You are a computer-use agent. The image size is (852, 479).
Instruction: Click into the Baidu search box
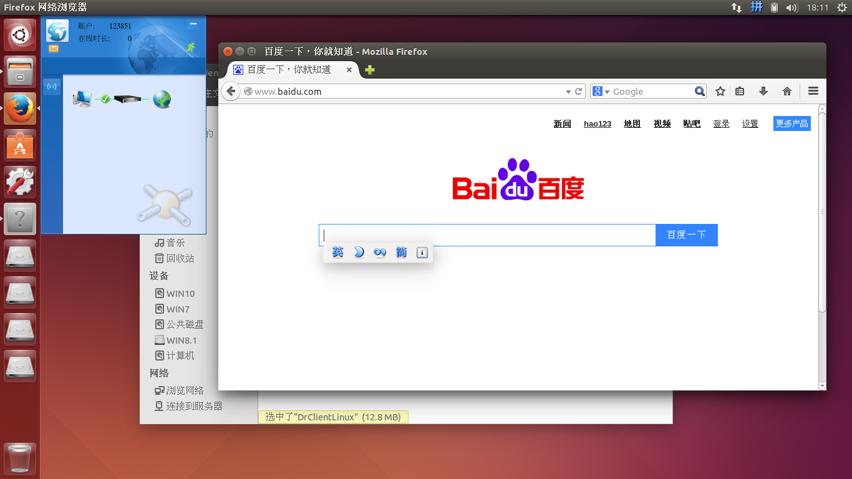(x=487, y=235)
